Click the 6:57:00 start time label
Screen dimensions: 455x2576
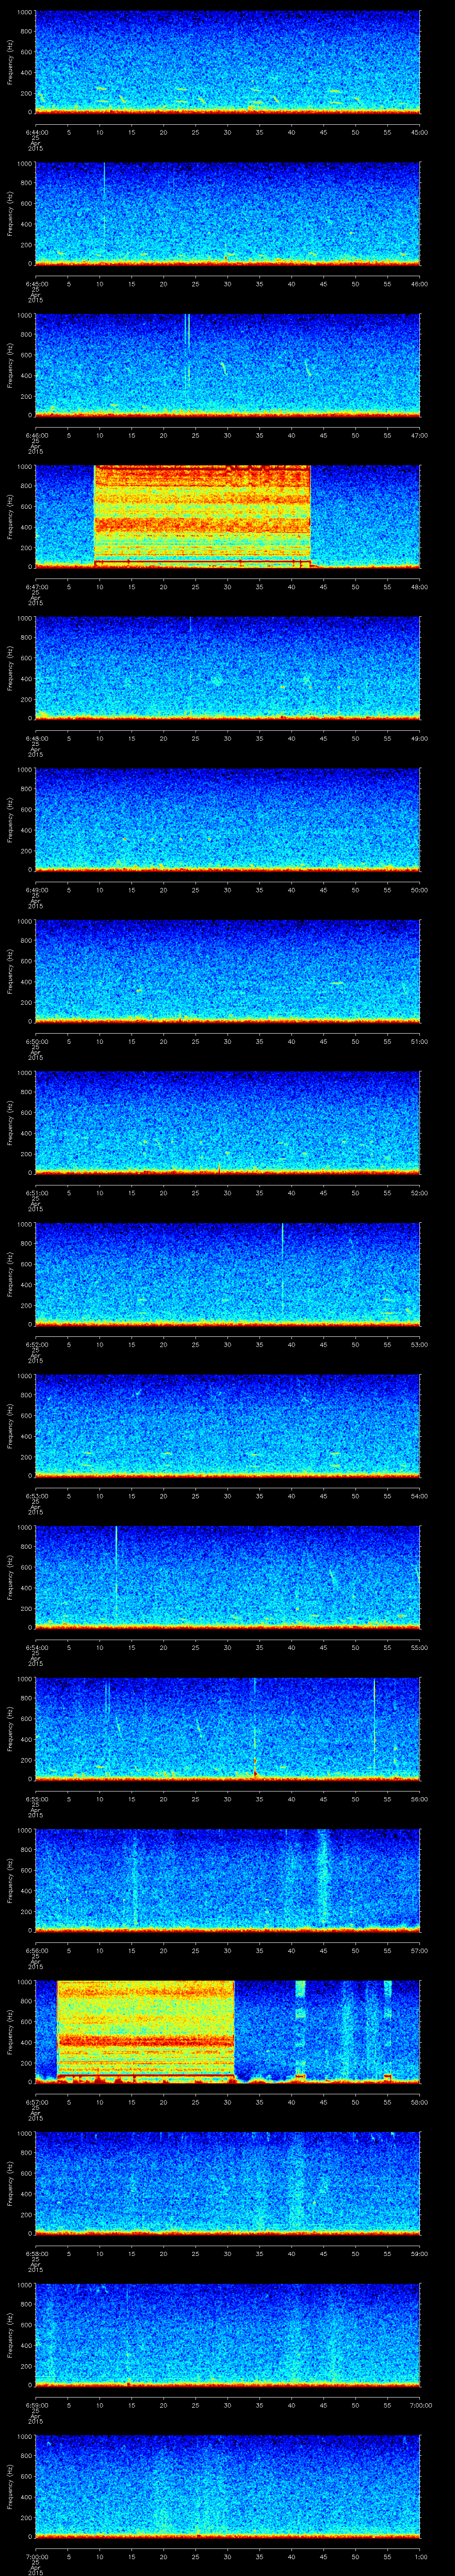point(36,2102)
